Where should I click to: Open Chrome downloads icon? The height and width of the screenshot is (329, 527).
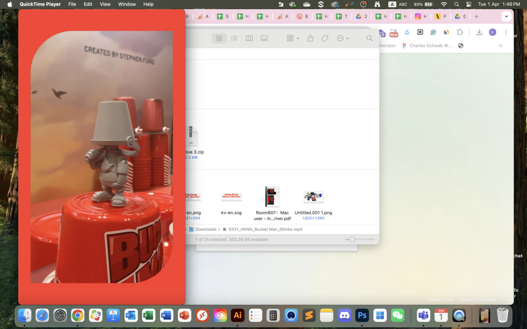(x=479, y=32)
